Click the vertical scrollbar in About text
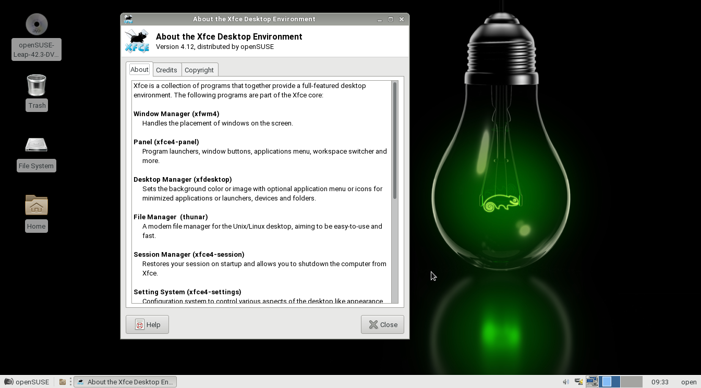Screen dimensions: 701x388 pyautogui.click(x=395, y=141)
